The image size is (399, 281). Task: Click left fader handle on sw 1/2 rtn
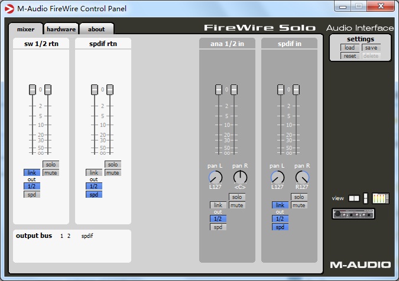(33, 90)
